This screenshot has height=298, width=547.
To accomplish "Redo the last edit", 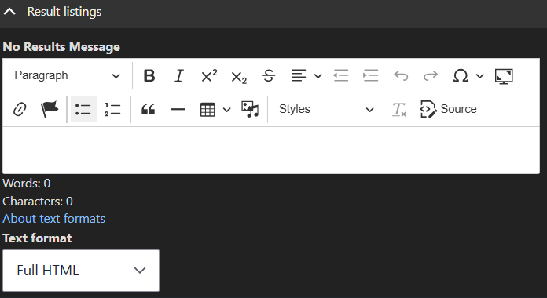I will [x=431, y=75].
